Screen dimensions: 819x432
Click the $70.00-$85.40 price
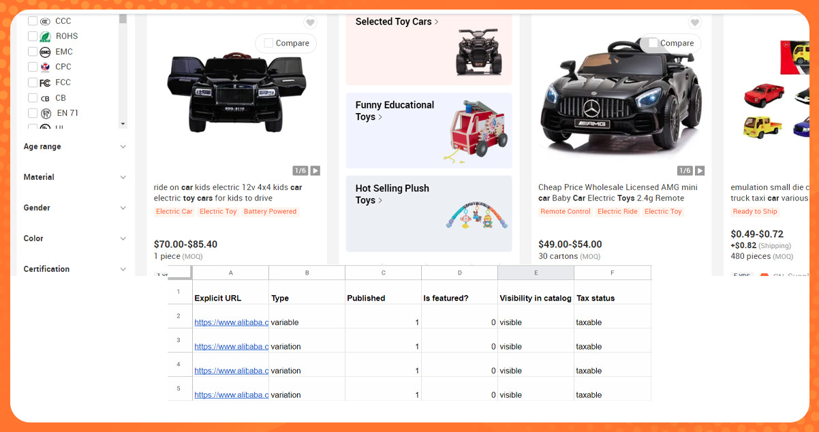pyautogui.click(x=186, y=244)
